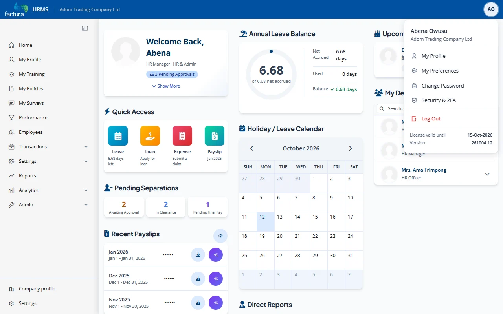
Task: Click the purple AI button for Jan 2026
Action: pyautogui.click(x=216, y=255)
